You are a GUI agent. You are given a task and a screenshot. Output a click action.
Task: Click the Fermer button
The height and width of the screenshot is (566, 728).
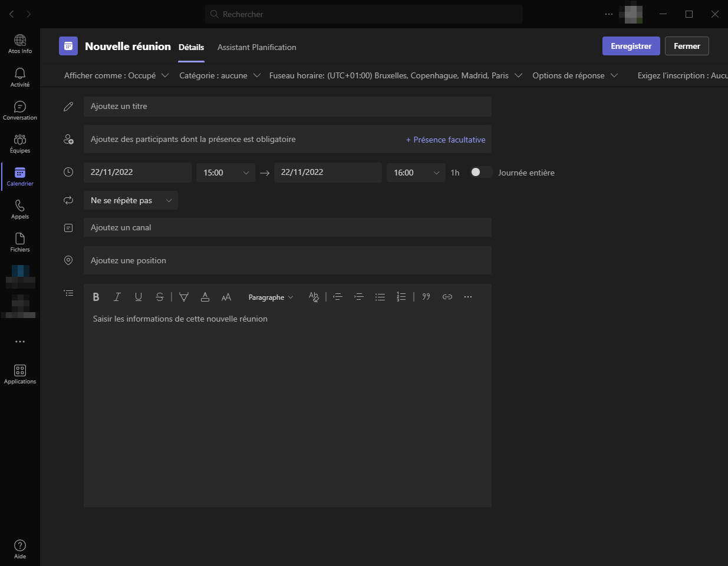click(687, 46)
